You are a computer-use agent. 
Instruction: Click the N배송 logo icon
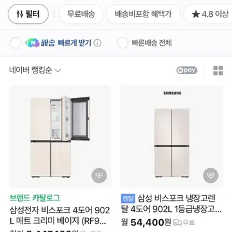[x=32, y=43]
